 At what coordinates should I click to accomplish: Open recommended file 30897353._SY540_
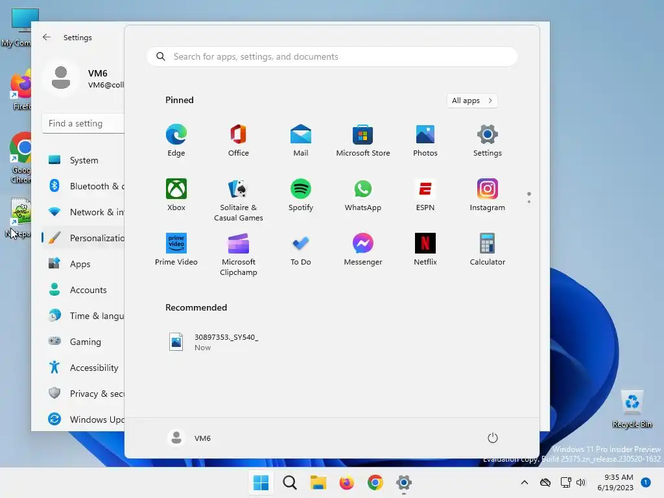[x=213, y=342]
